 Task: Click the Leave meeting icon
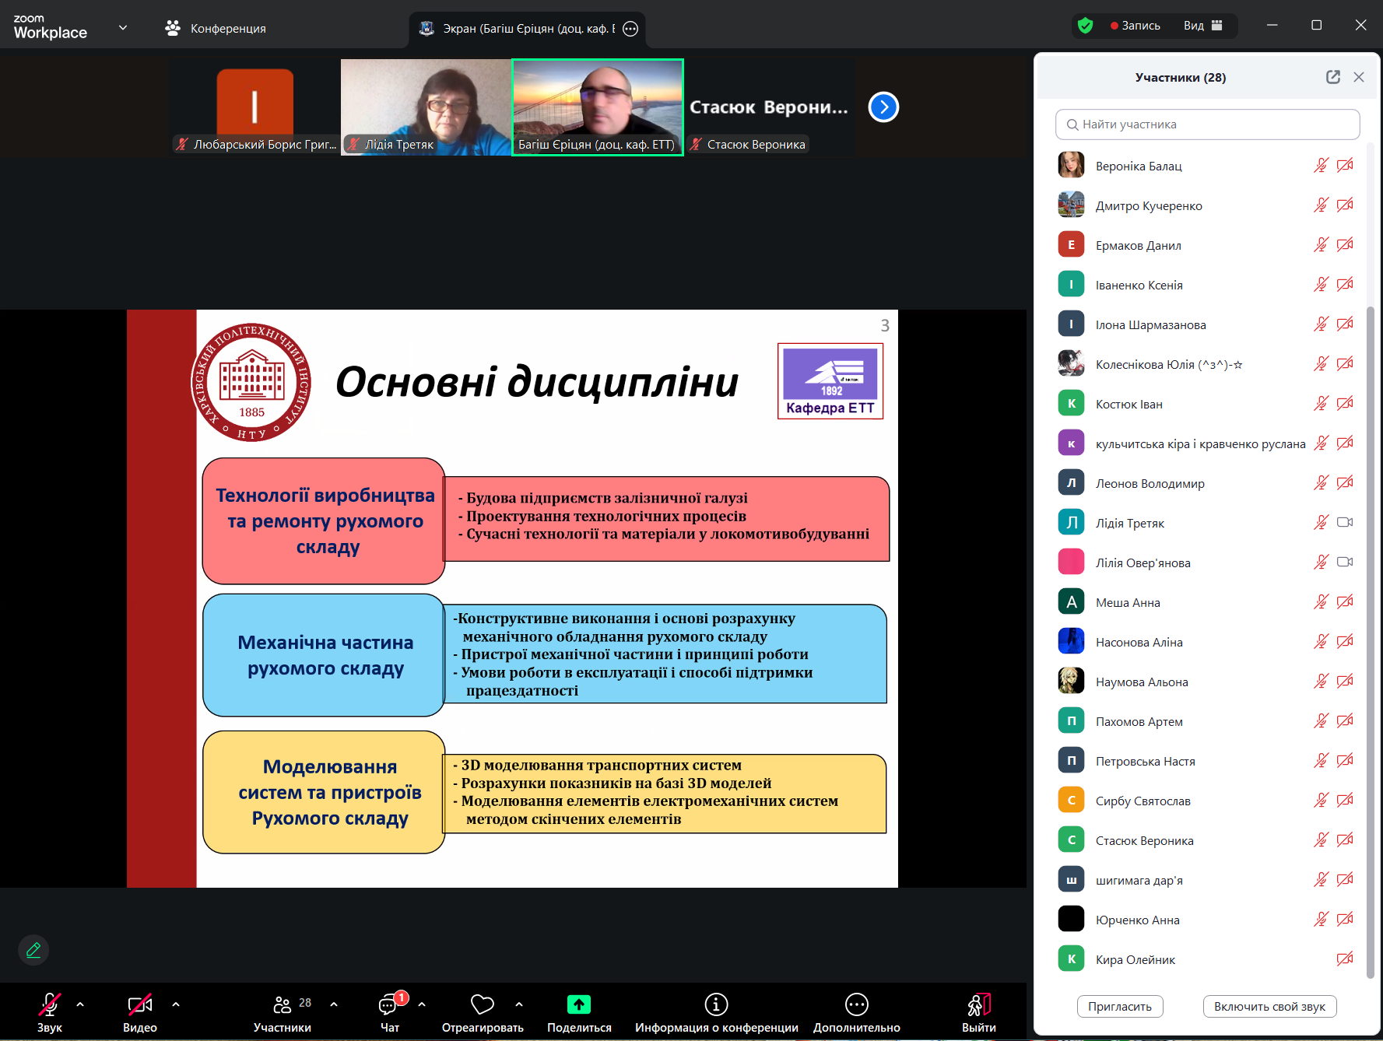(978, 1005)
